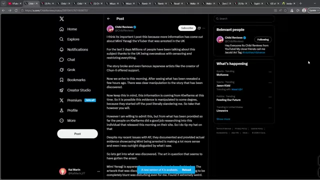Click the Search input field
The height and width of the screenshot is (180, 320).
click(x=244, y=18)
